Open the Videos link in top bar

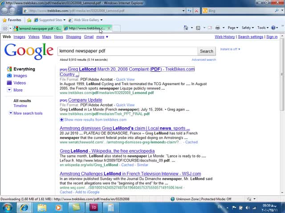34,37
